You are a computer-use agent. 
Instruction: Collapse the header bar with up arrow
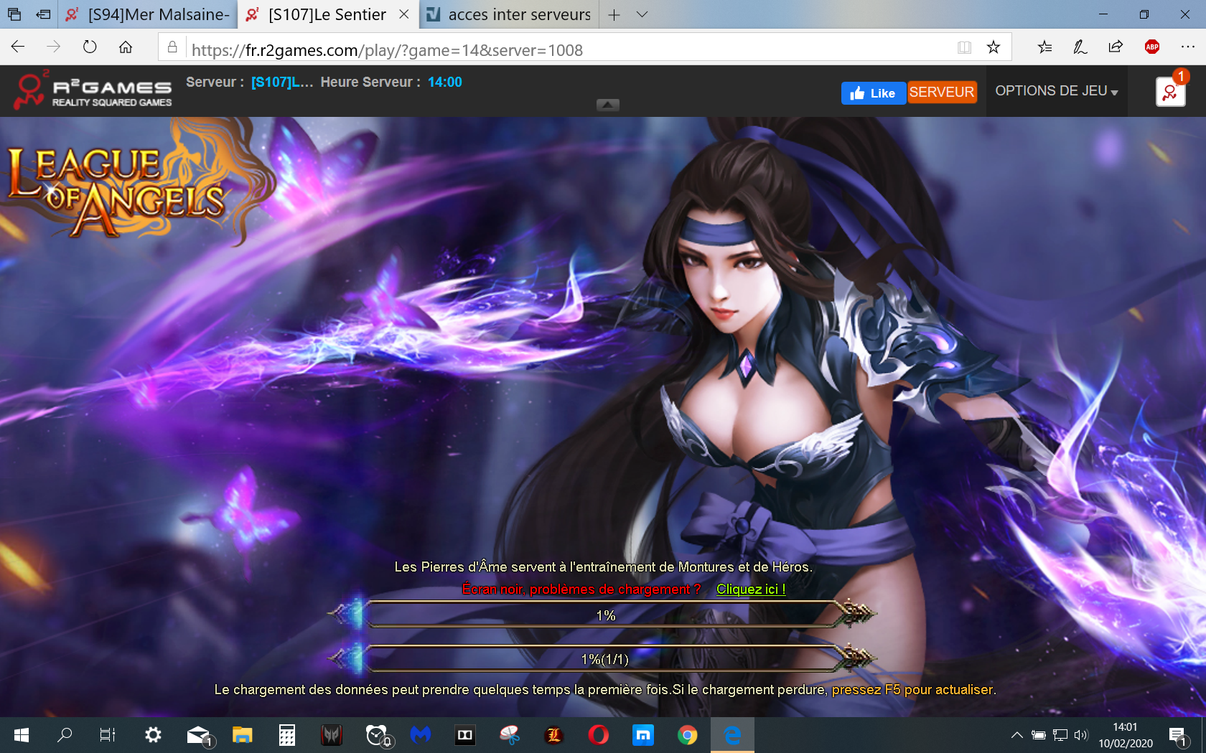[607, 105]
